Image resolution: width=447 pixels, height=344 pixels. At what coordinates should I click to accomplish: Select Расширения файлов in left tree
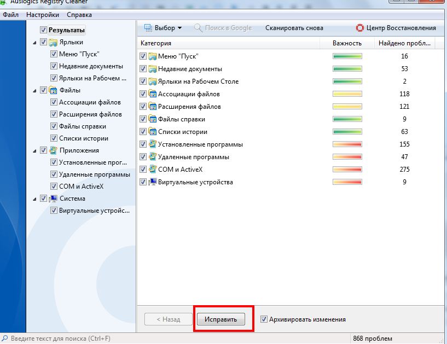point(90,114)
